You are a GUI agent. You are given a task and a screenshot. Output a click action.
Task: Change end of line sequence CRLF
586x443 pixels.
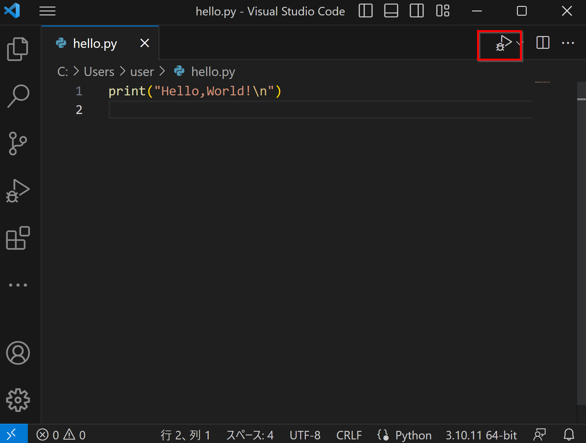tap(349, 435)
